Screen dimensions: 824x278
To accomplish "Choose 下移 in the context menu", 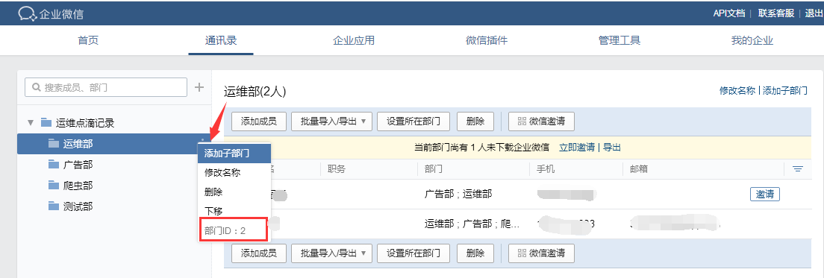I will click(234, 211).
